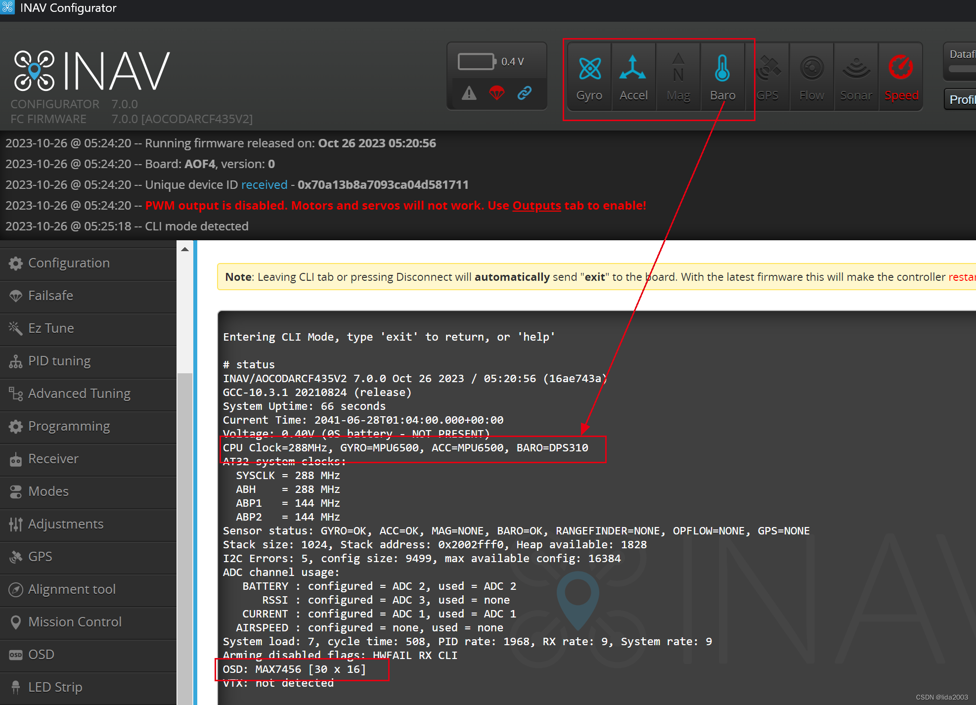The height and width of the screenshot is (705, 976).
Task: Click the Mag sensor status icon
Action: pyautogui.click(x=678, y=77)
